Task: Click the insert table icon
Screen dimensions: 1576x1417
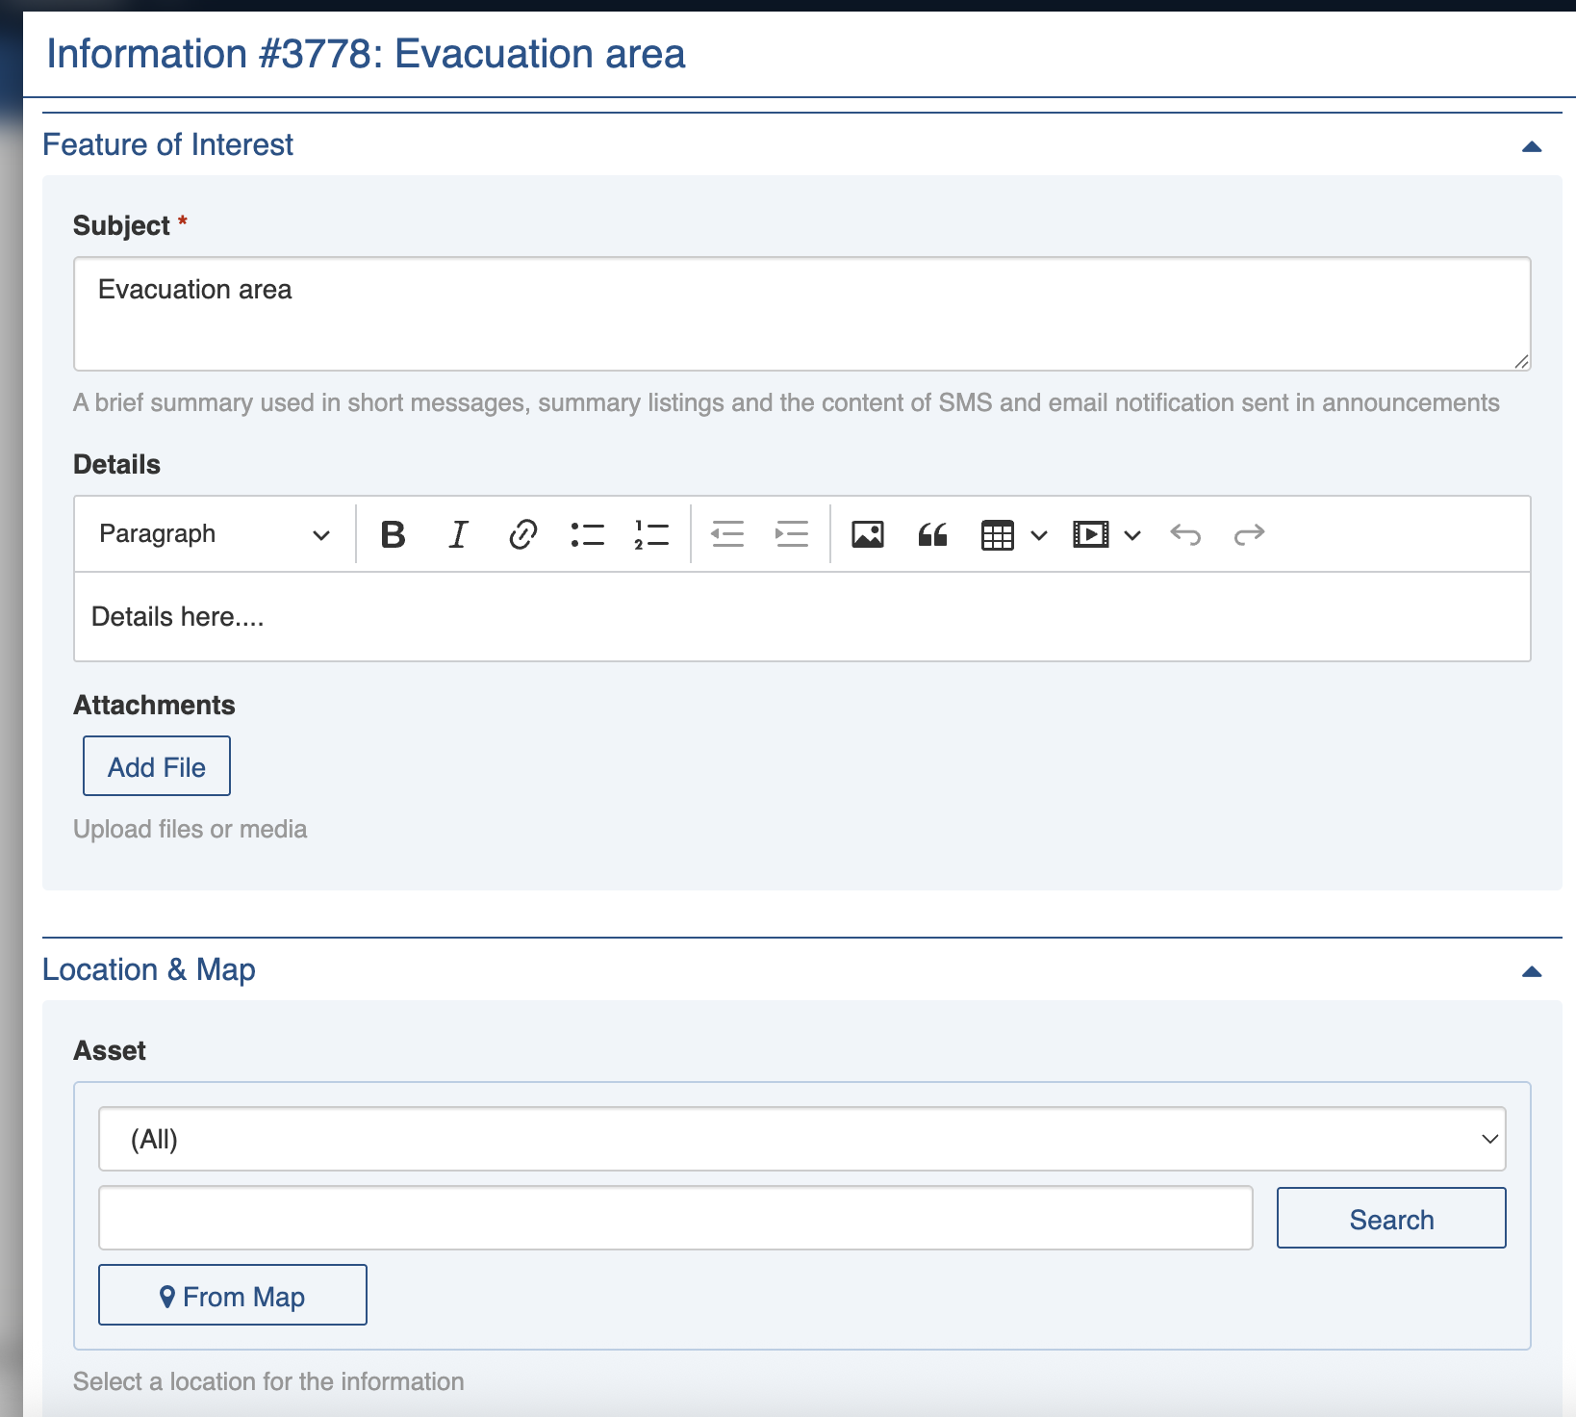Action: 998,534
